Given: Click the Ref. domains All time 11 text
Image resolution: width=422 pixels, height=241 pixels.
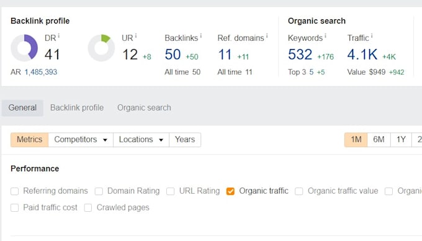Looking at the screenshot, I should click(x=235, y=72).
